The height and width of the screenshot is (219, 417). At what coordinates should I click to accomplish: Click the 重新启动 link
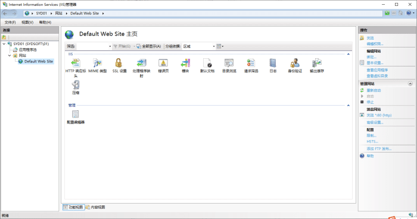point(374,90)
